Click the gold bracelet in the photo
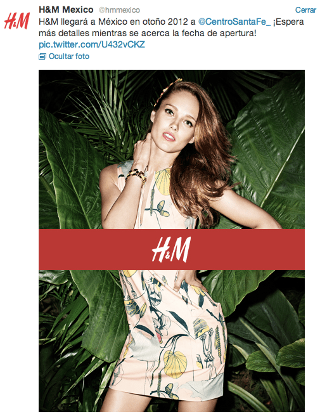320x416 pixels. [x=136, y=176]
